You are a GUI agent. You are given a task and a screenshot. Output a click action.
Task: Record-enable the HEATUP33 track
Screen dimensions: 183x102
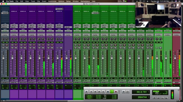pyautogui.click(x=25, y=45)
